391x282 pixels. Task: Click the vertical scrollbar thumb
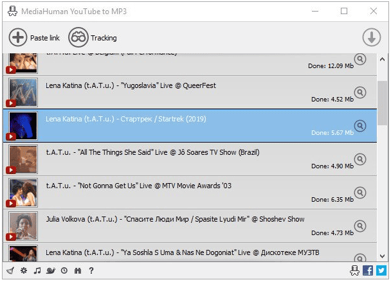(x=382, y=103)
